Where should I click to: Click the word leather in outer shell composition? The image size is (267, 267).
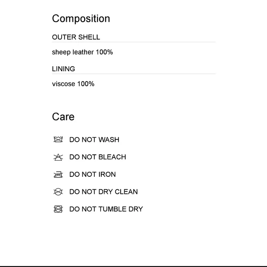point(83,52)
